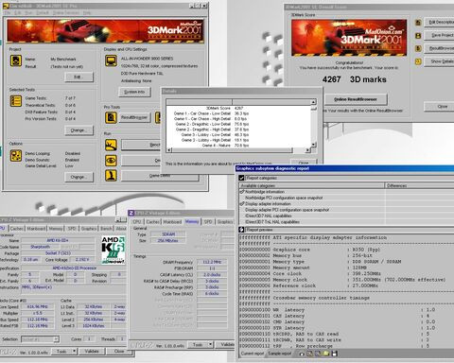This screenshot has height=363, width=454.
Task: Click the first icon after Sample report tab
Action: coord(302,354)
